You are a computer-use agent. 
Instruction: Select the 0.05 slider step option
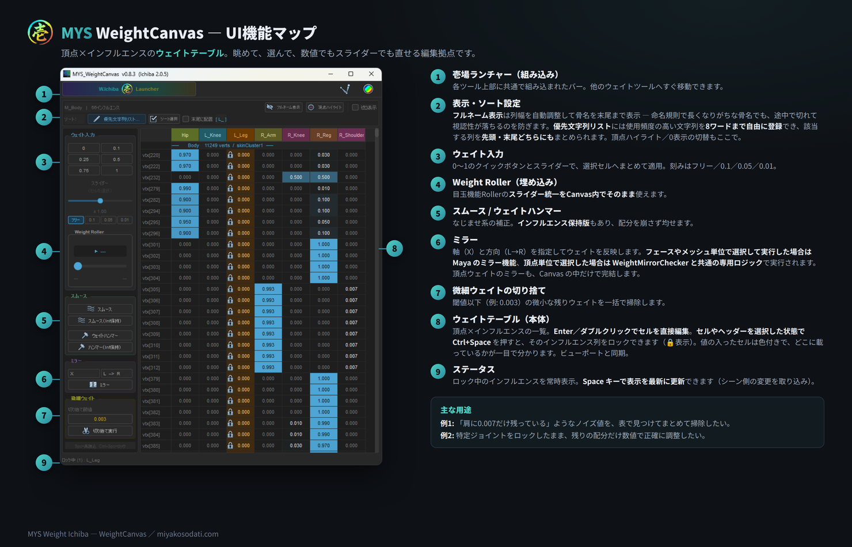(x=108, y=220)
